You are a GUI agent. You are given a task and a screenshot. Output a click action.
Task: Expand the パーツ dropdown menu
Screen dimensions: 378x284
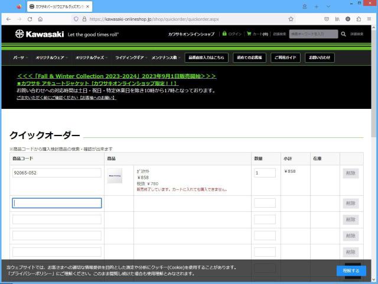pyautogui.click(x=20, y=58)
